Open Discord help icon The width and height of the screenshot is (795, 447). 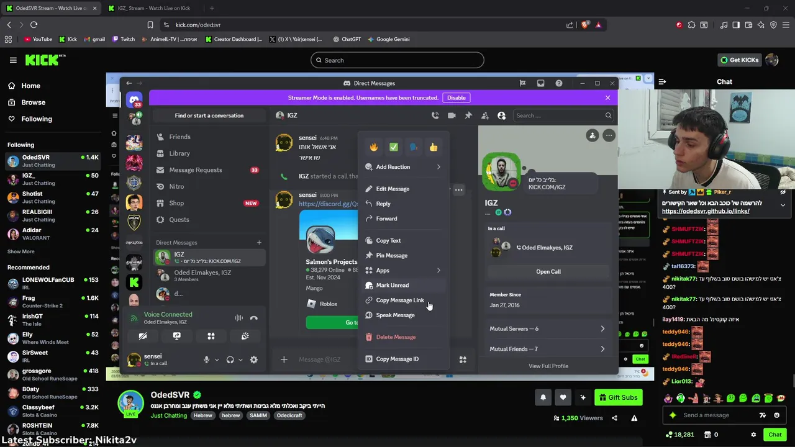(x=558, y=83)
